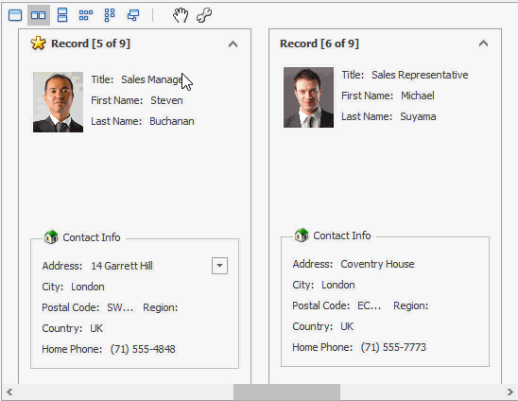518x401 pixels.
Task: Click address value '14 Garrett Hill'
Action: click(x=122, y=266)
